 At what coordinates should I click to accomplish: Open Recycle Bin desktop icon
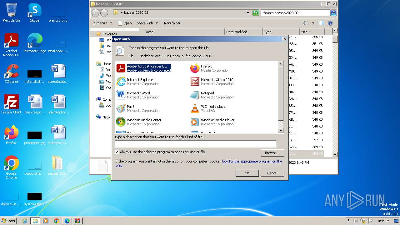coord(11,12)
